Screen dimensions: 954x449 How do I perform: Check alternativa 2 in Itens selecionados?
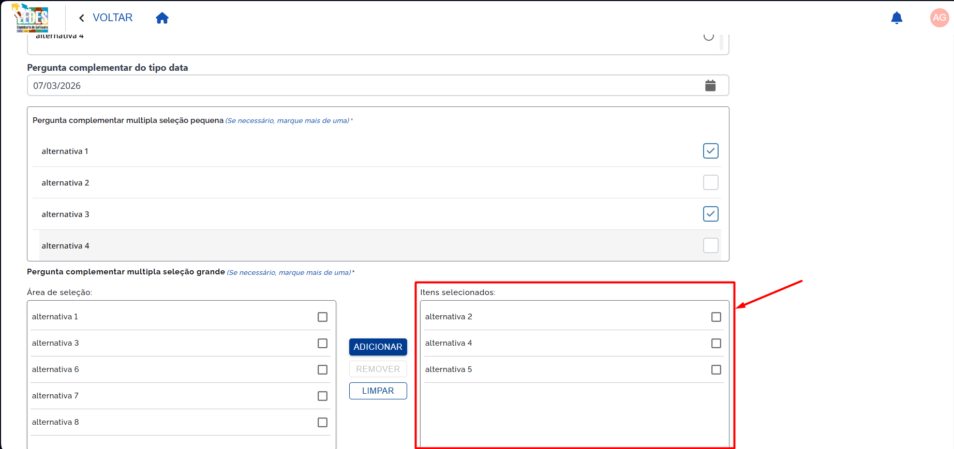tap(716, 317)
